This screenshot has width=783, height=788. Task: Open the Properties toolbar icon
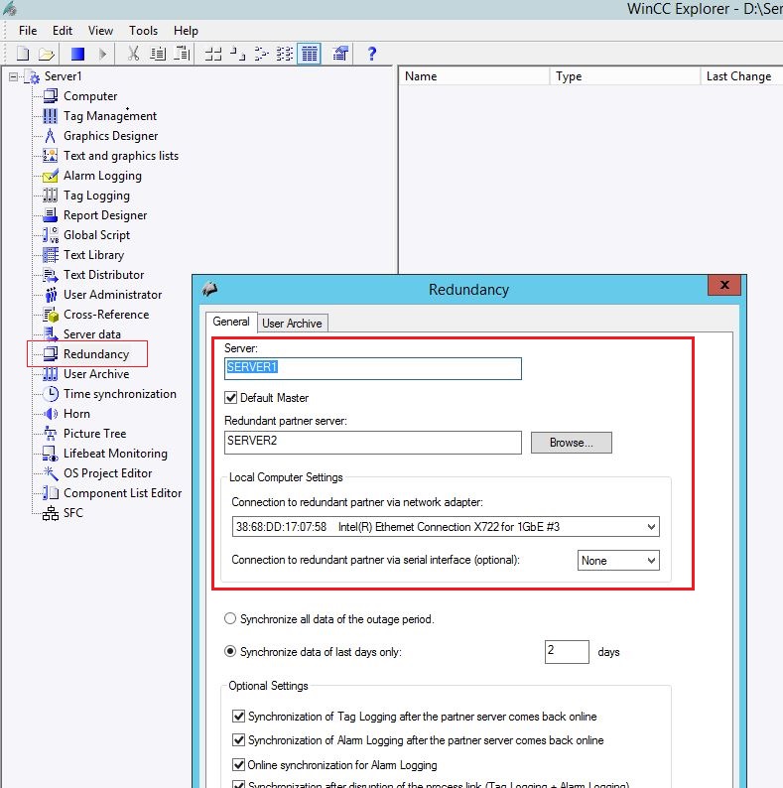pyautogui.click(x=340, y=54)
